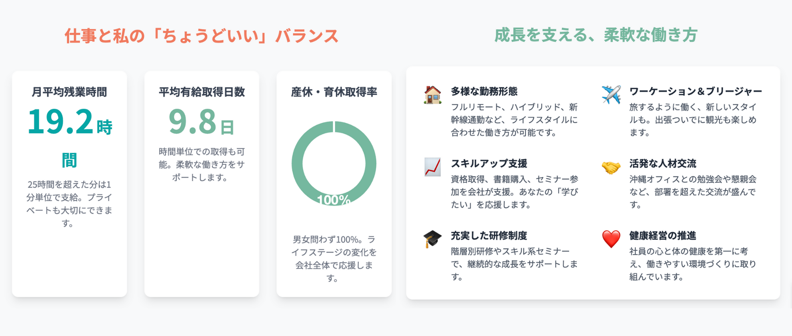Click the 9.8 paid leave days figure

pos(192,122)
